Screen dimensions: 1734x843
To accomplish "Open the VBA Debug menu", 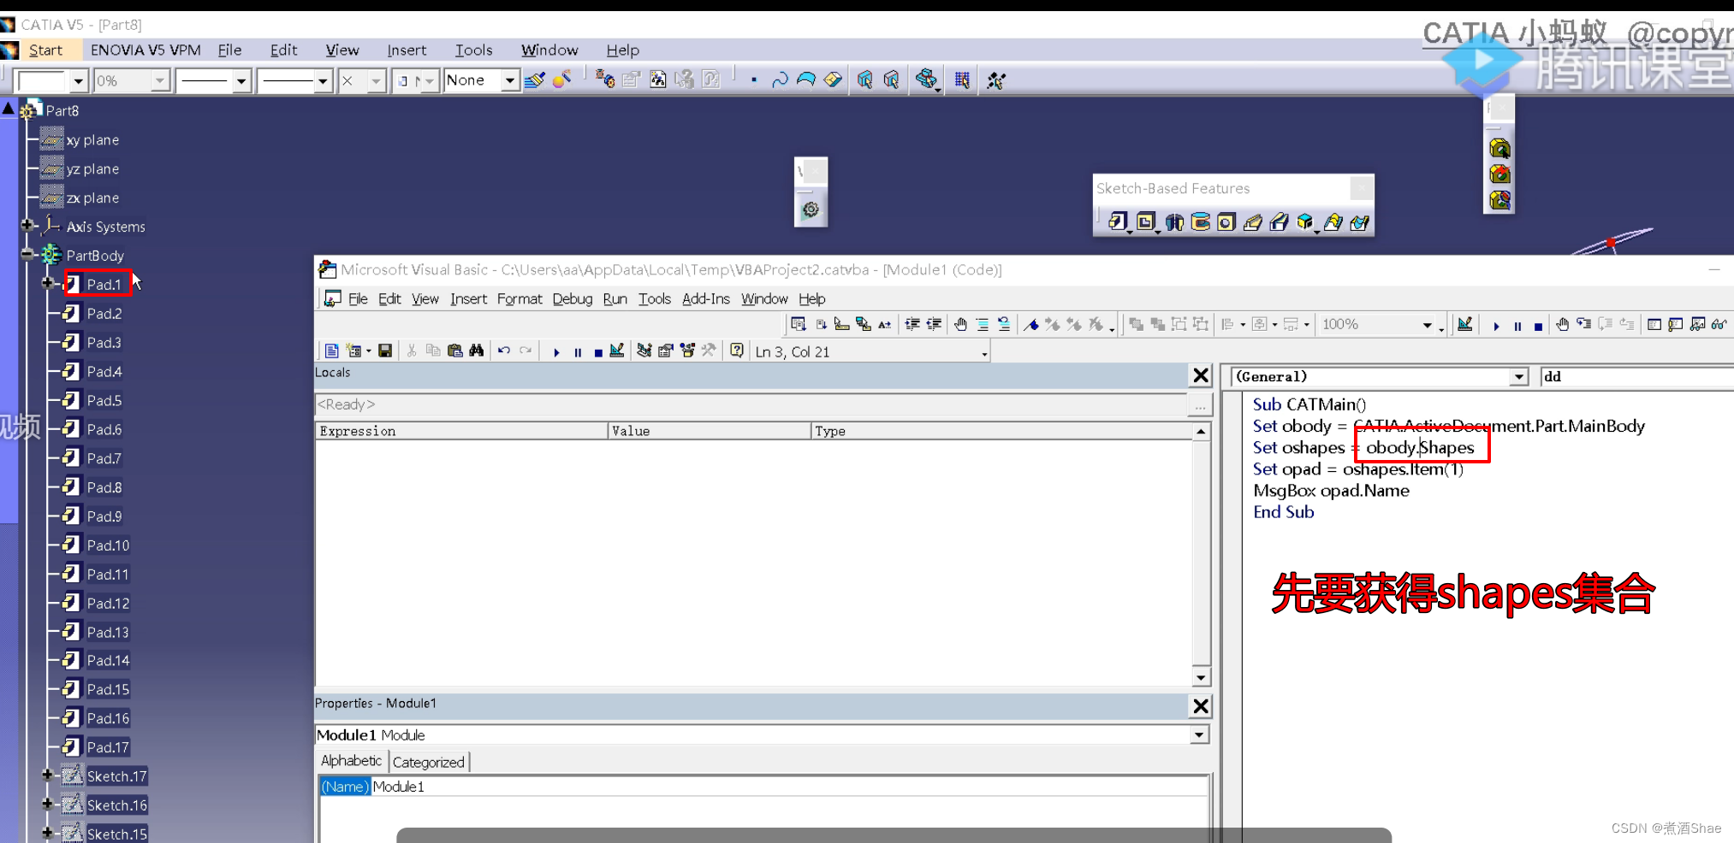I will (x=573, y=298).
